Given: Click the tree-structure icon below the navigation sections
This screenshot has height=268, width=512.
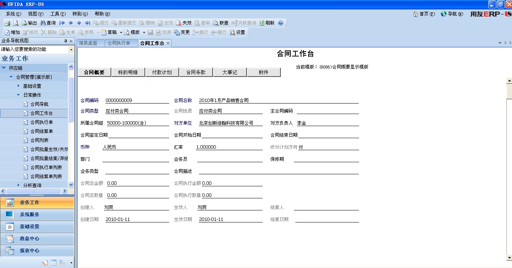Looking at the screenshot, I should pyautogui.click(x=62, y=263).
